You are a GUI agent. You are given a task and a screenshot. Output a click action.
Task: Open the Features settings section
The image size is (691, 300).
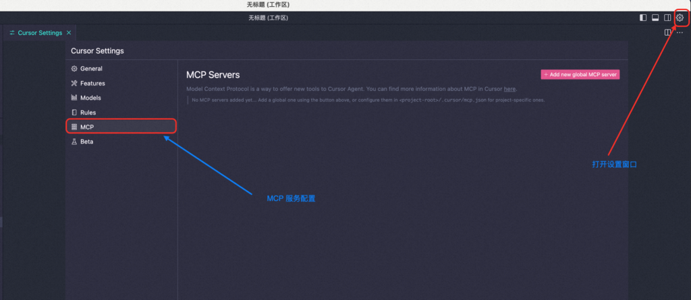pos(121,84)
